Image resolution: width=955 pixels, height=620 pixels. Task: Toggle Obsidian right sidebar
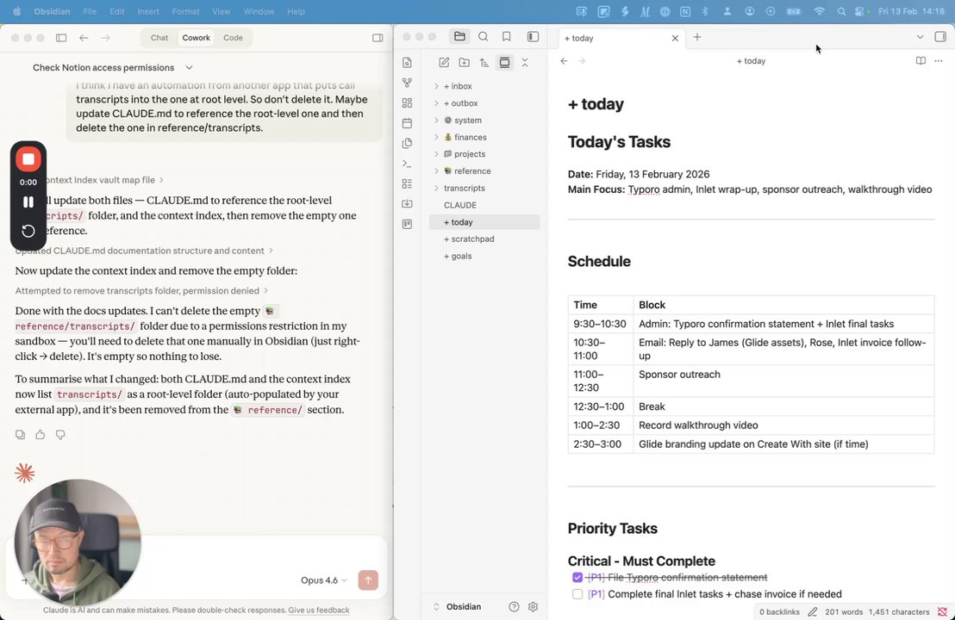click(940, 36)
